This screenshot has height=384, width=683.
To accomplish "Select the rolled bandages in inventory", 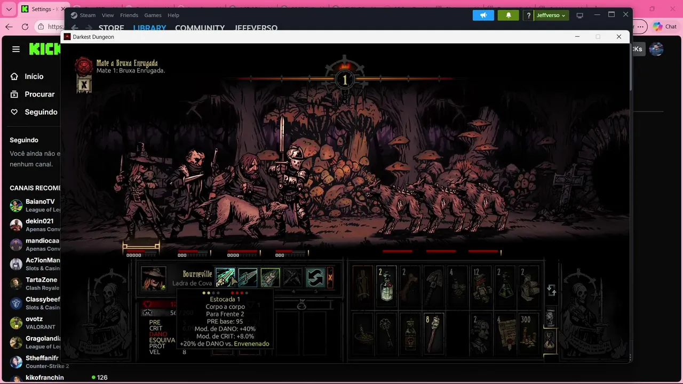I will (528, 286).
